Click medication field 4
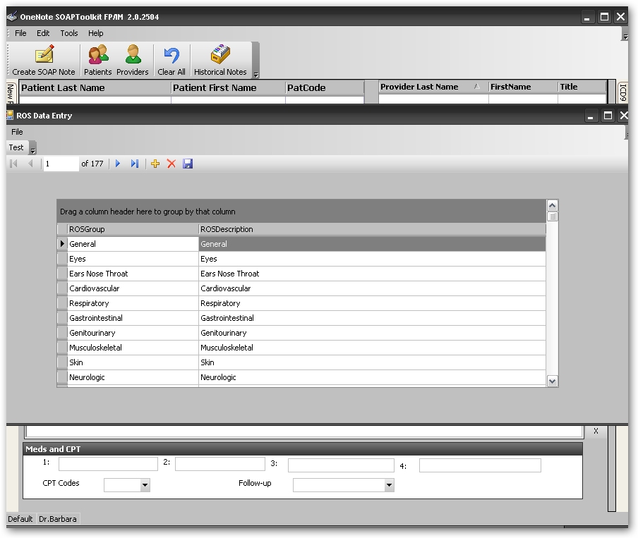This screenshot has height=538, width=638. click(x=480, y=465)
